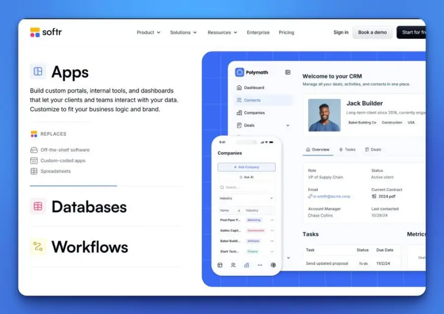The image size is (444, 314).
Task: Click the 'Custom-coded apps' text
Action: pos(63,160)
